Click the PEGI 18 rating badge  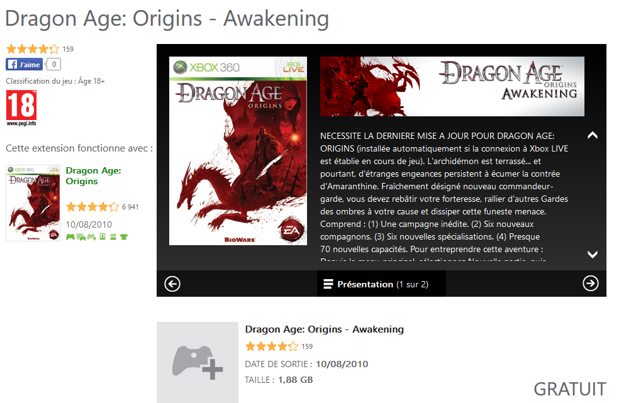21,108
